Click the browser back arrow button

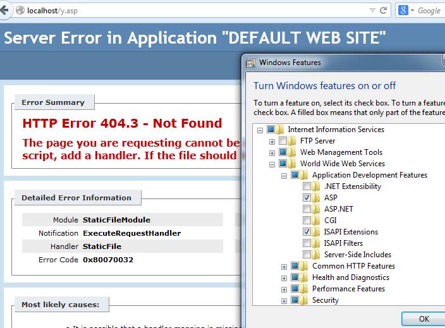click(x=7, y=10)
